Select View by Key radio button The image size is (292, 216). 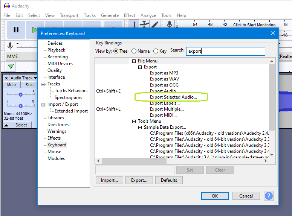156,51
